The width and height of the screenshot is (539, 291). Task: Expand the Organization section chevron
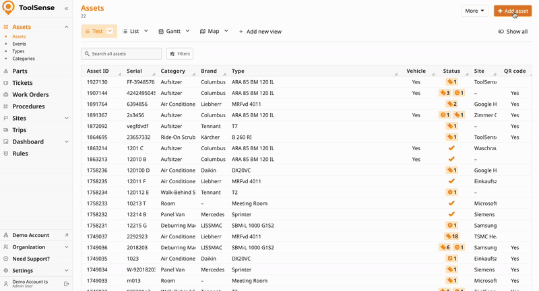[66, 247]
